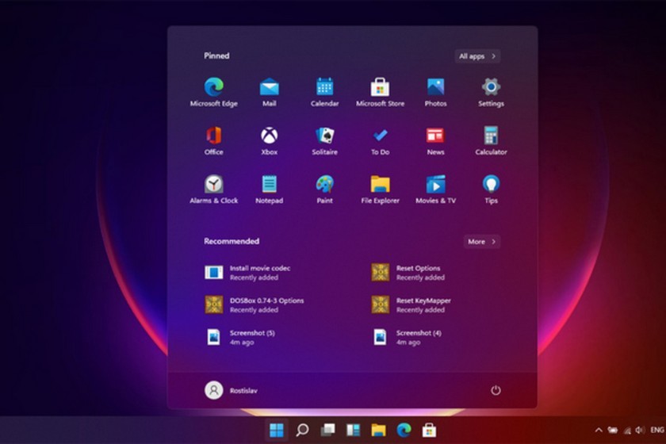This screenshot has height=444, width=666.
Task: Click the power button icon
Action: 496,390
